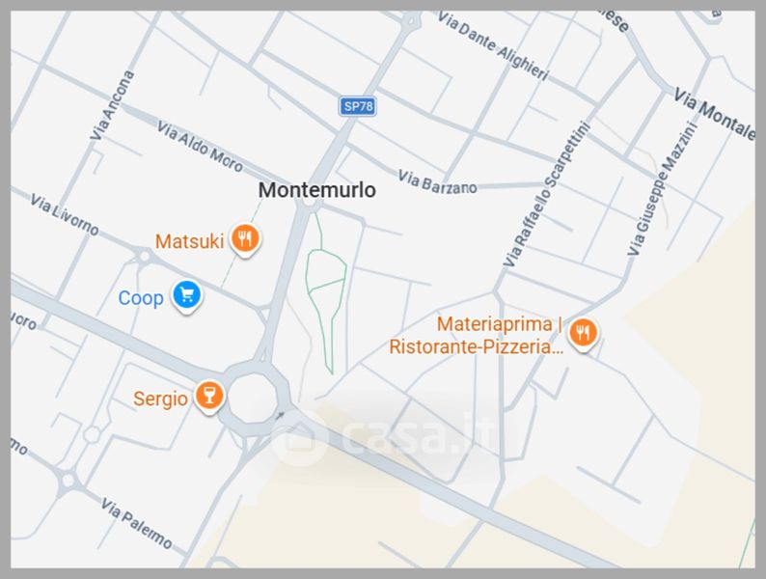Select the Sergio place label text
This screenshot has width=766, height=579.
(x=161, y=399)
